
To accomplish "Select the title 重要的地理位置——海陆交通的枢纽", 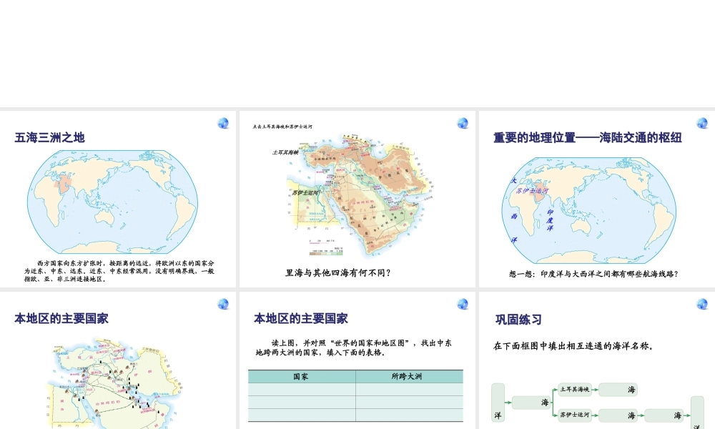I will coord(588,137).
